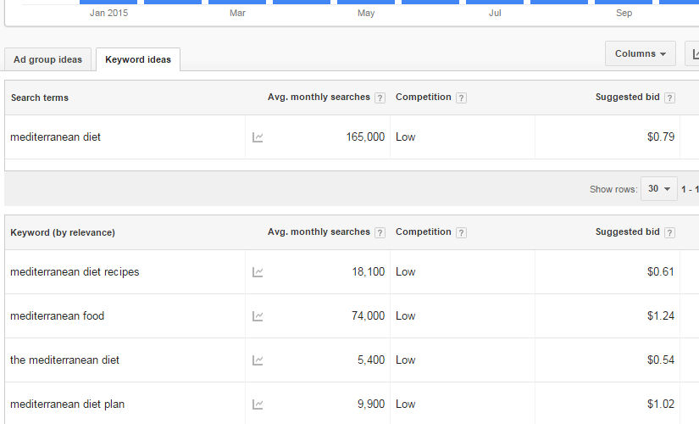This screenshot has height=424, width=699.
Task: Click help icon beside Keyword table Competition header
Action: click(462, 232)
